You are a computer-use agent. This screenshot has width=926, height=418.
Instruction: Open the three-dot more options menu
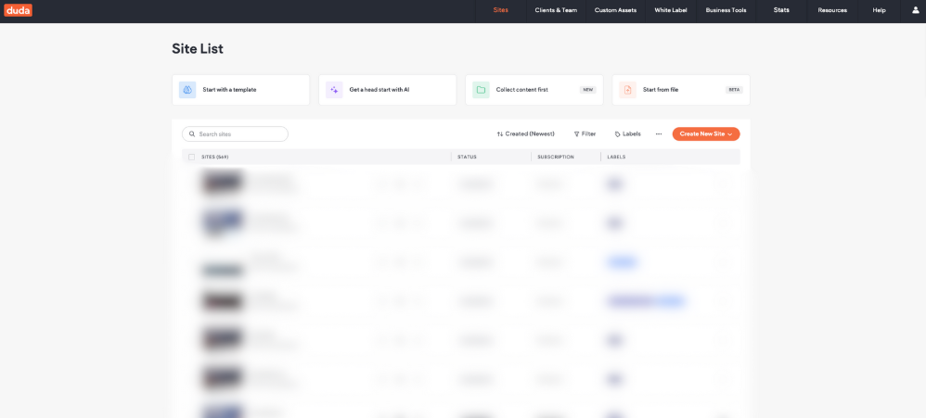point(659,134)
